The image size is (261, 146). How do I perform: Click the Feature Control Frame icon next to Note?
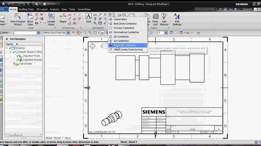coord(95,15)
